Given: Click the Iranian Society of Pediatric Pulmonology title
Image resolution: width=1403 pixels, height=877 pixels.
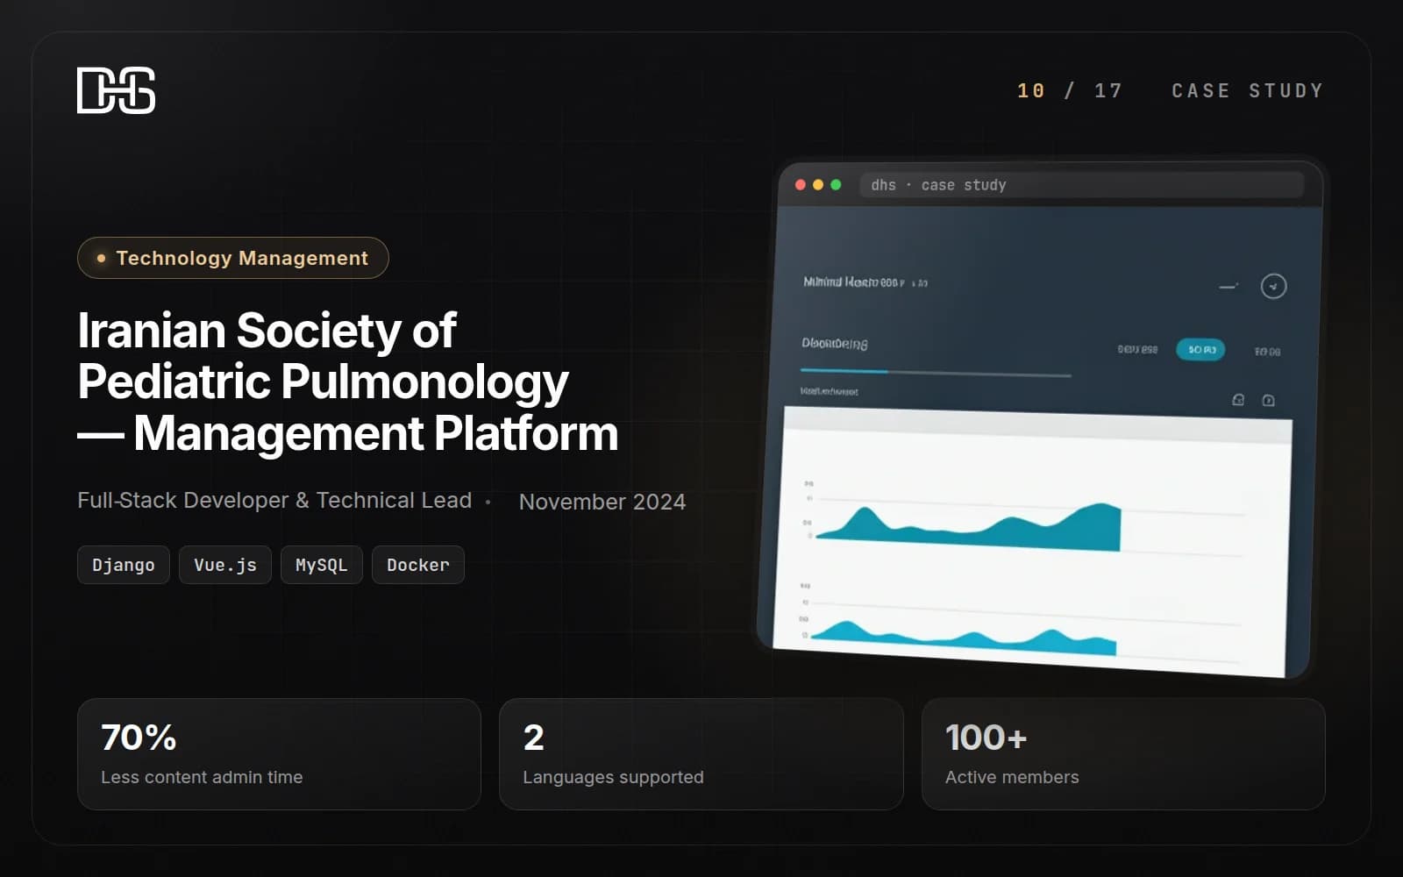Looking at the screenshot, I should pyautogui.click(x=348, y=381).
